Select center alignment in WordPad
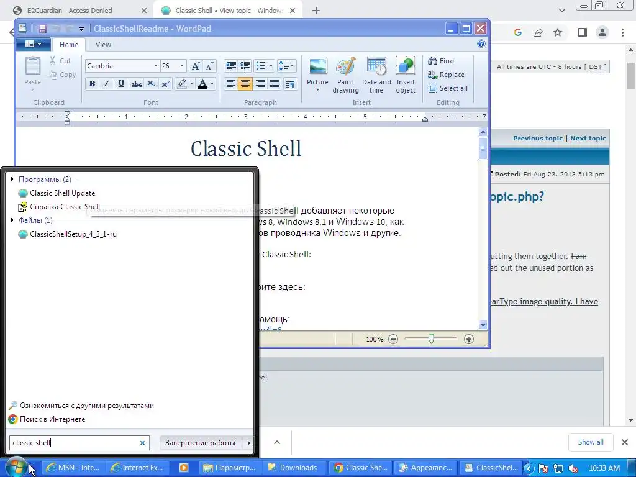The image size is (636, 477). 245,84
